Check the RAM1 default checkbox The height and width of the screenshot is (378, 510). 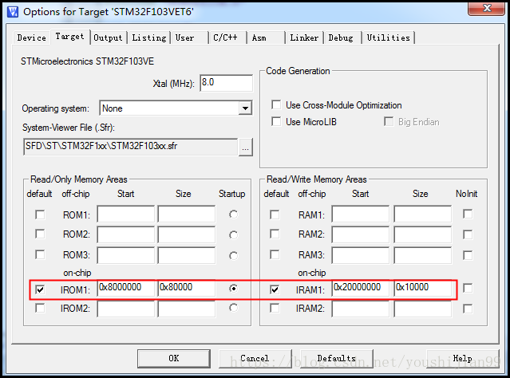click(x=275, y=215)
